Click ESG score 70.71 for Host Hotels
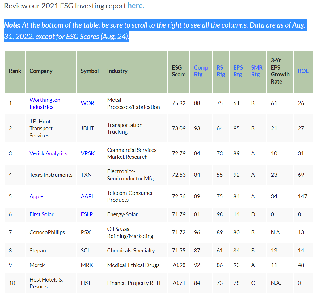This screenshot has height=293, width=313. click(179, 283)
